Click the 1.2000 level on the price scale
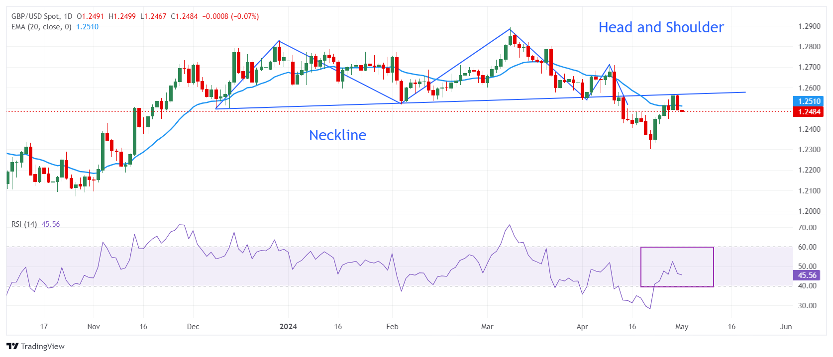 click(x=809, y=211)
